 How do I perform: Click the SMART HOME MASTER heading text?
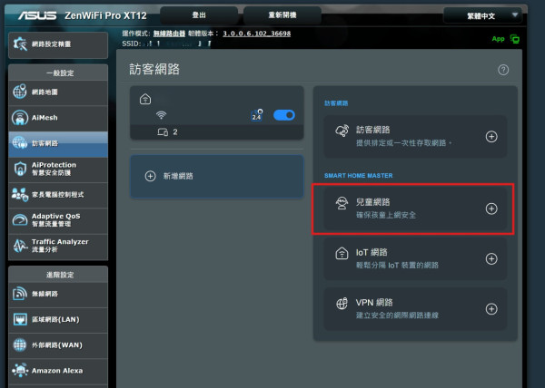coord(359,176)
